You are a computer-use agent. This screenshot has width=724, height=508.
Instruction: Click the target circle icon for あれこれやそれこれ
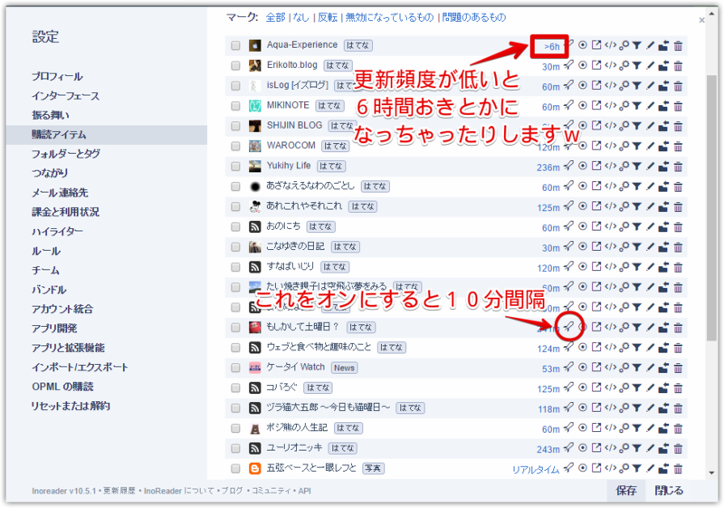(x=583, y=206)
